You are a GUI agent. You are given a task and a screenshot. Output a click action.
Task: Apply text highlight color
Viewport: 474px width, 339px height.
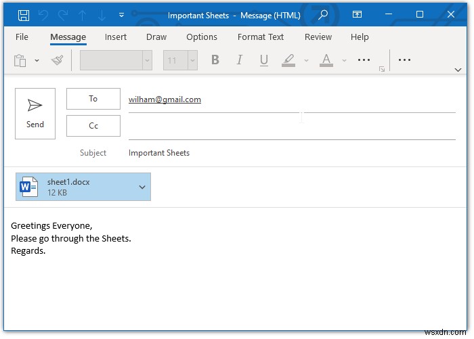click(288, 60)
